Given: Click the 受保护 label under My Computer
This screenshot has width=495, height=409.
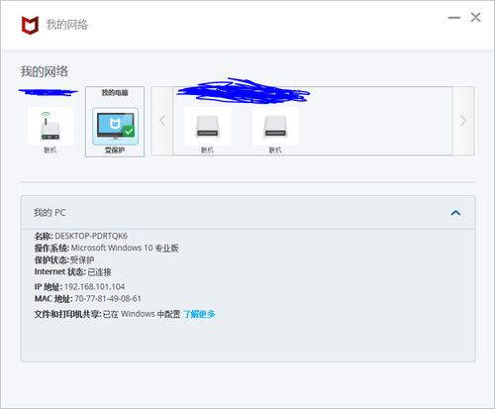Looking at the screenshot, I should point(115,151).
